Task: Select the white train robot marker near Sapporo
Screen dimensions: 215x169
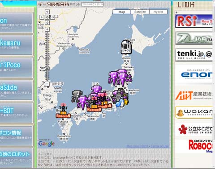Action: [x=126, y=47]
